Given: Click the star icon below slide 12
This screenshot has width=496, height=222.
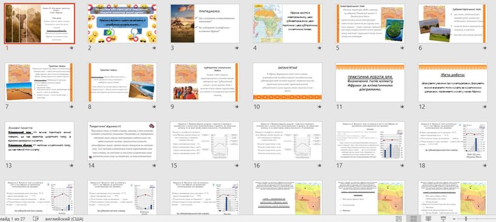Looking at the screenshot, I should (x=484, y=107).
